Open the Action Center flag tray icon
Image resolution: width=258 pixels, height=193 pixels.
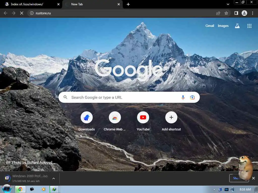tap(220, 189)
